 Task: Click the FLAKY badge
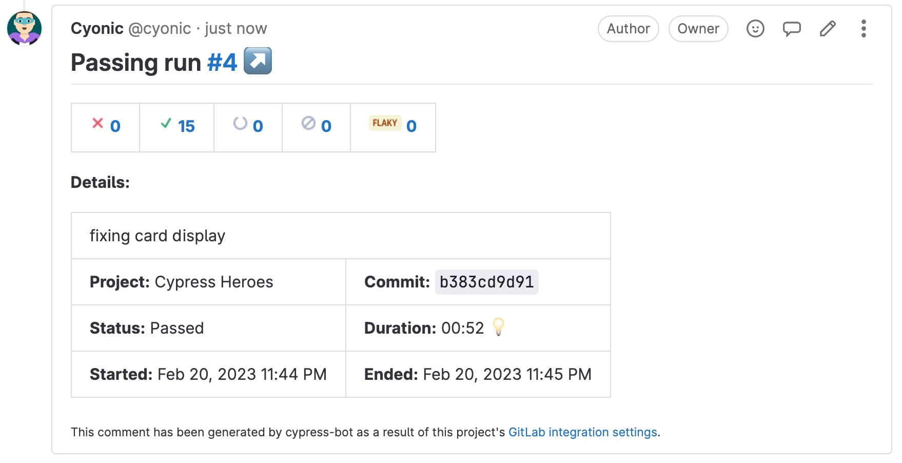coord(385,123)
